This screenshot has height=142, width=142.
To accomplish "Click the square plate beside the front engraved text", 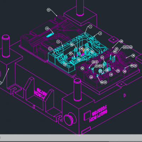I will click(87, 115).
